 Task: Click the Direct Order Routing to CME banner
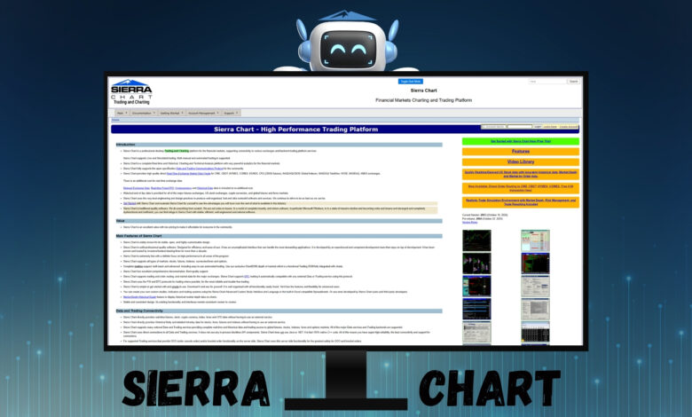click(x=520, y=188)
